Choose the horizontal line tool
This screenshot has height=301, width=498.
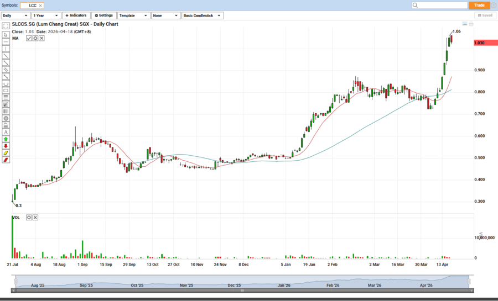pyautogui.click(x=6, y=41)
